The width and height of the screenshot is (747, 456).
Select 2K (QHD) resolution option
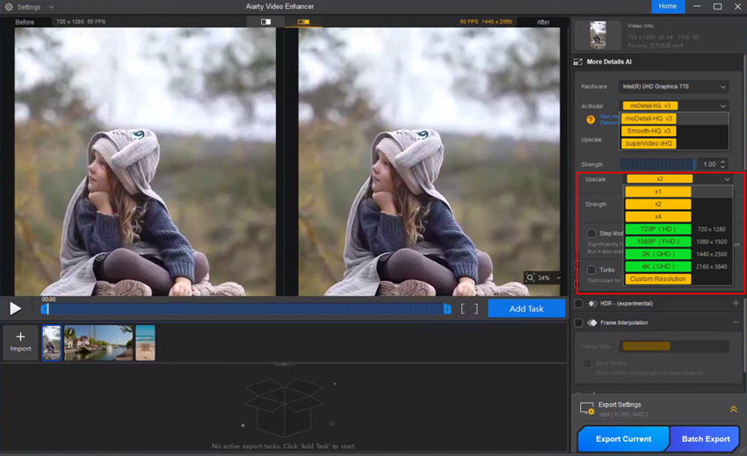pos(658,254)
